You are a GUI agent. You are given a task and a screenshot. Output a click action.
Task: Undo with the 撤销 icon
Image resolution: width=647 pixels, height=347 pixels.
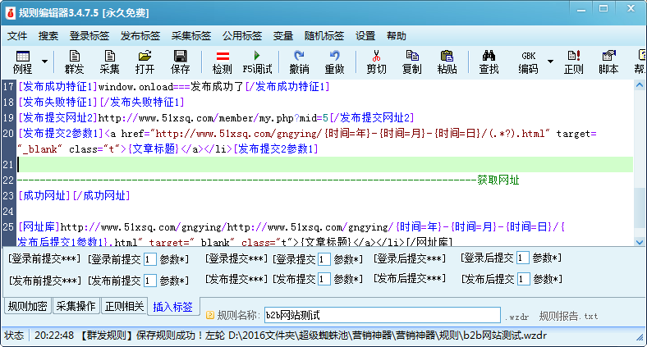(x=299, y=62)
